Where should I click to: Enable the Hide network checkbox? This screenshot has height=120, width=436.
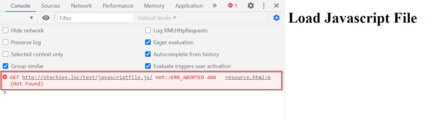tap(6, 30)
